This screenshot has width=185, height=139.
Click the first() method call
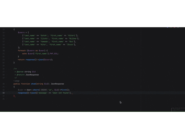(x=65, y=90)
